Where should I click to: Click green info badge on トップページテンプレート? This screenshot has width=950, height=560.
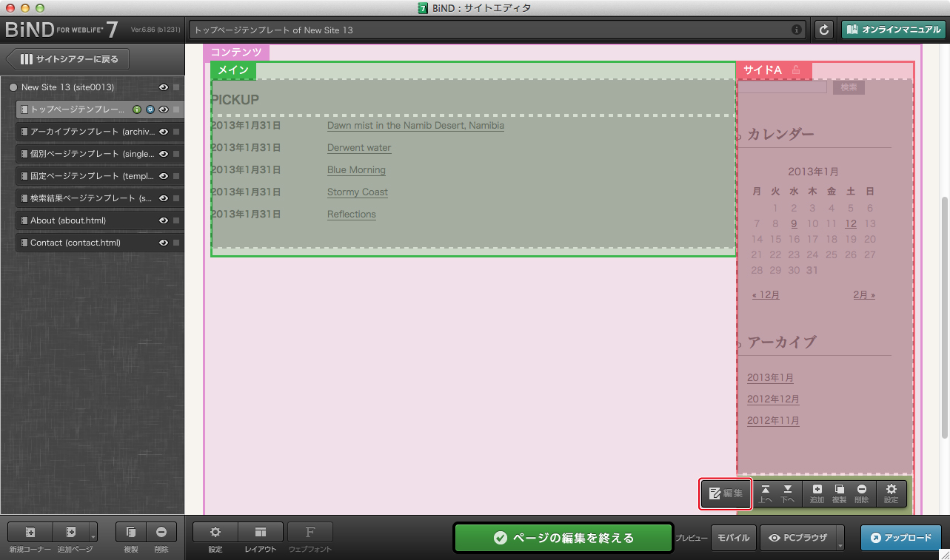click(137, 109)
